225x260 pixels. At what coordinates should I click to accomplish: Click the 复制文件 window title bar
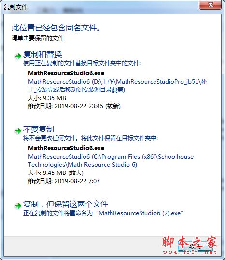(x=99, y=7)
